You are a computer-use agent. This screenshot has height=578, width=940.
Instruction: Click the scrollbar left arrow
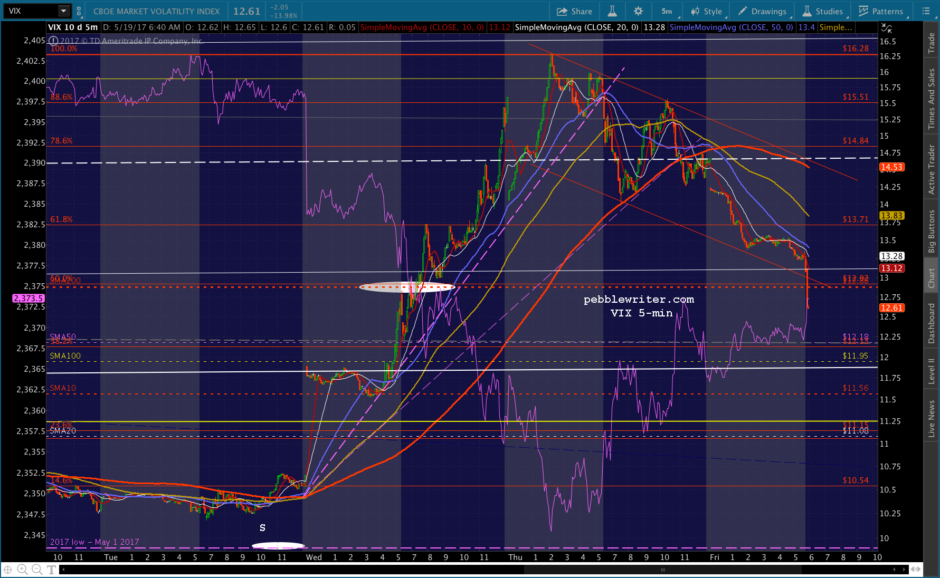(x=63, y=570)
